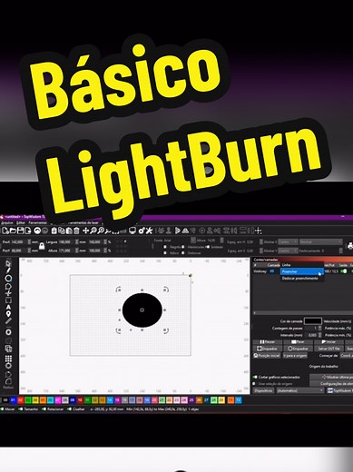Viewport: 353px width, 472px height.
Task: Click the copy icon in toolbar
Action: 62,231
